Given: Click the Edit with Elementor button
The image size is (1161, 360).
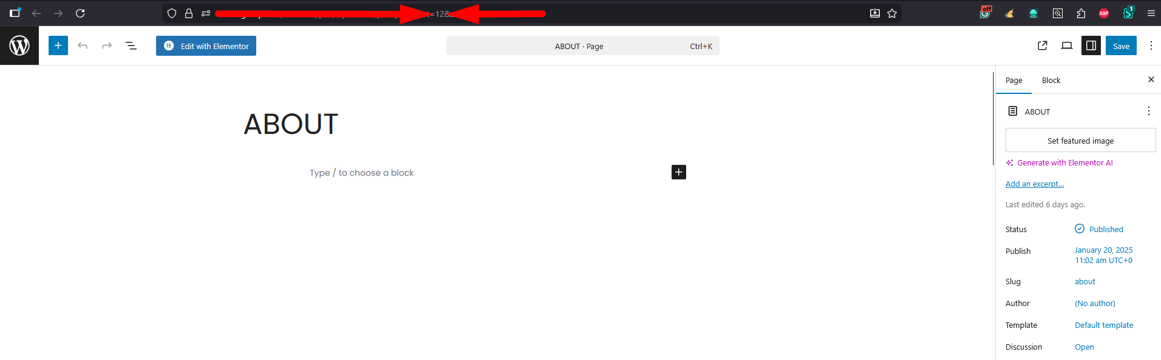Looking at the screenshot, I should [x=206, y=46].
